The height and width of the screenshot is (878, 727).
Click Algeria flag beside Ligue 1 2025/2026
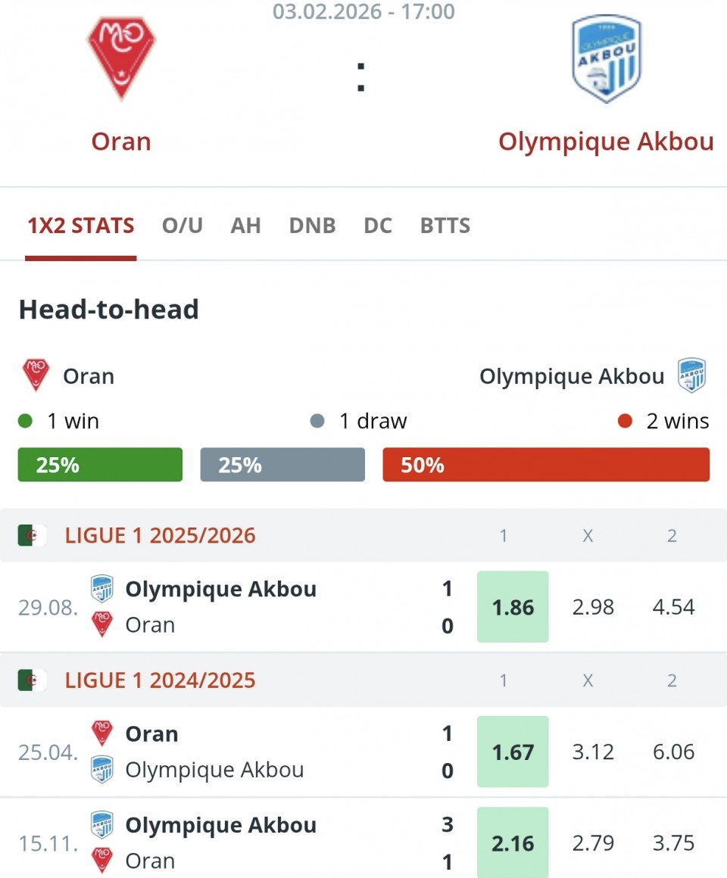33,536
